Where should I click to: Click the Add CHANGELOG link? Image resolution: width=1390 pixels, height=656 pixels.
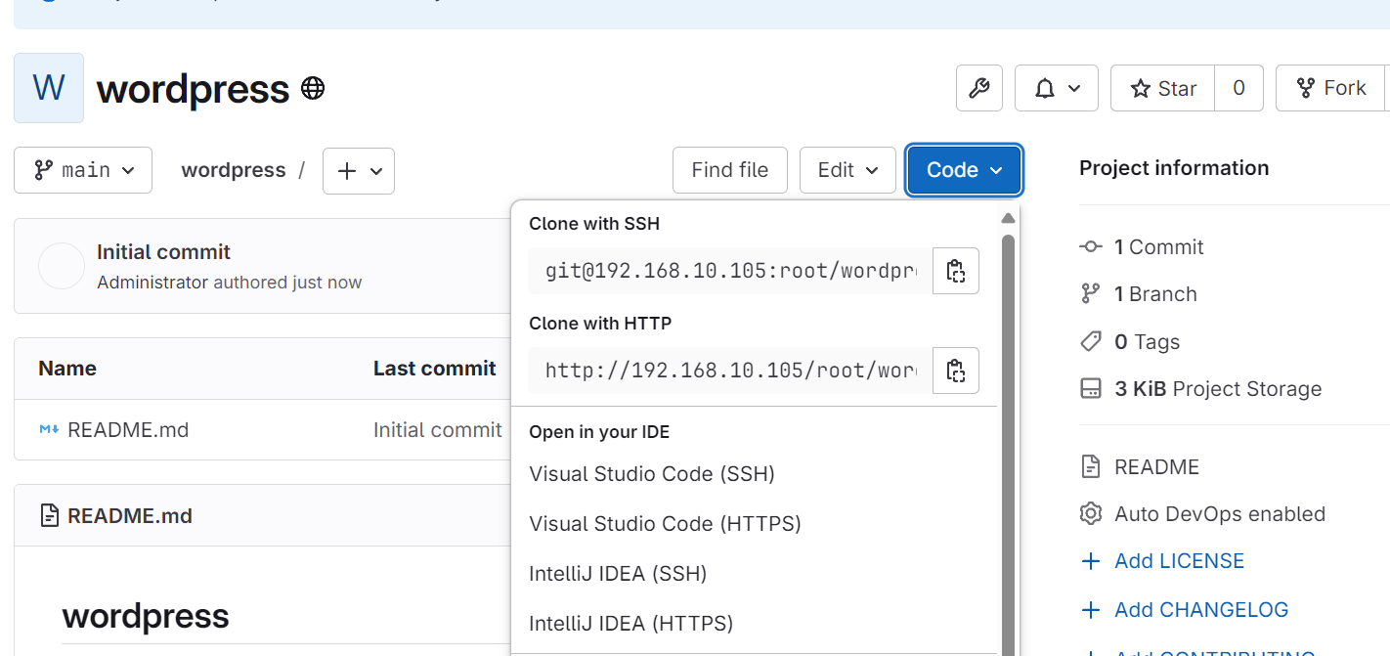1201,610
